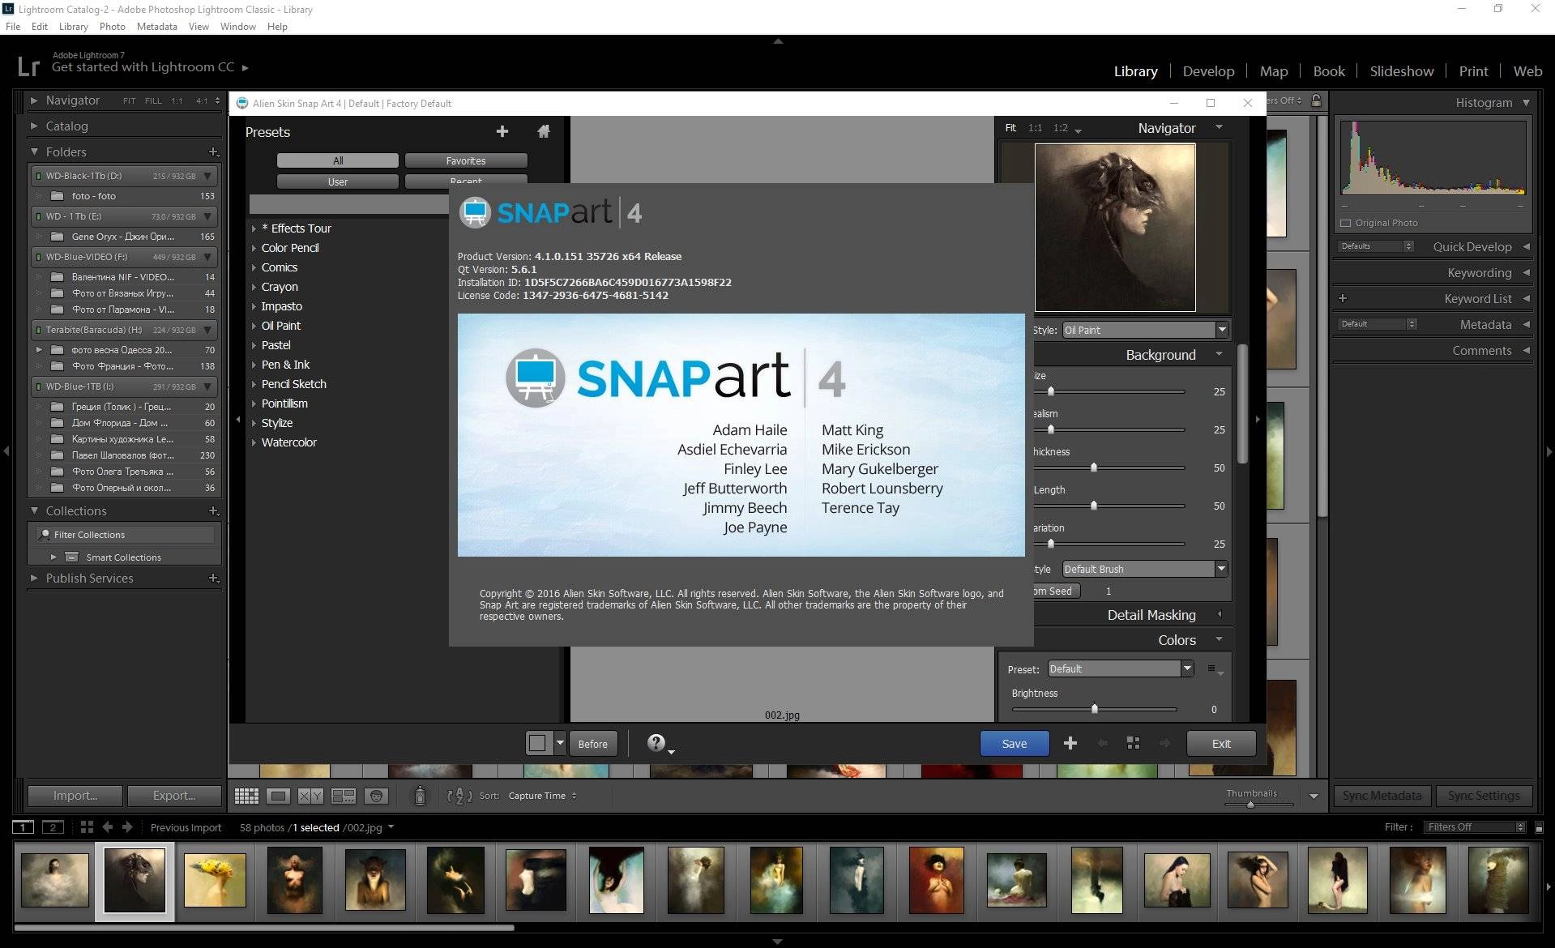The width and height of the screenshot is (1555, 948).
Task: Select the Painter spray can tool
Action: (420, 796)
